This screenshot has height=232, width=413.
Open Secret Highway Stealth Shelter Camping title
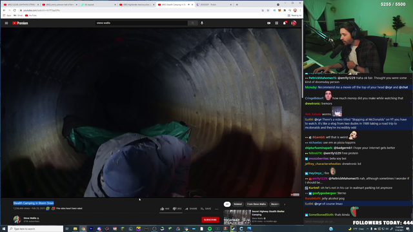(x=268, y=213)
